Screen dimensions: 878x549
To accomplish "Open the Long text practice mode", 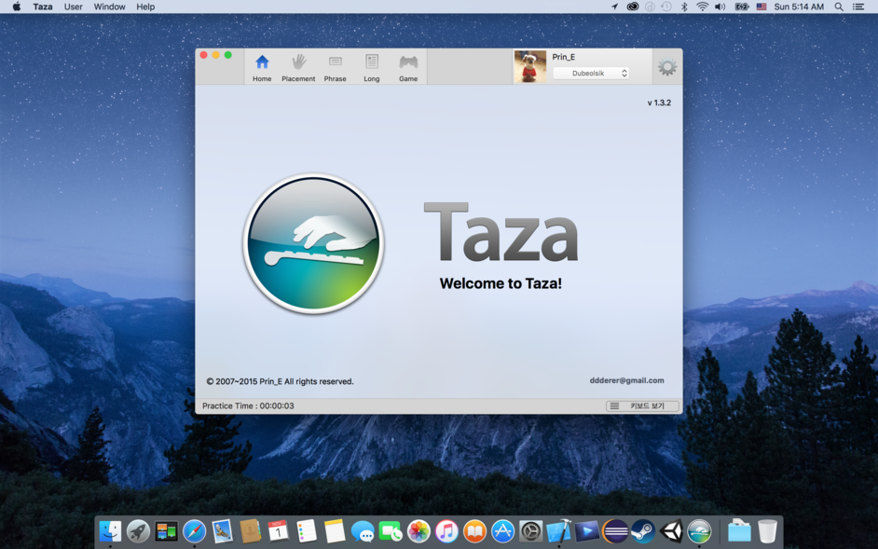I will tap(372, 68).
